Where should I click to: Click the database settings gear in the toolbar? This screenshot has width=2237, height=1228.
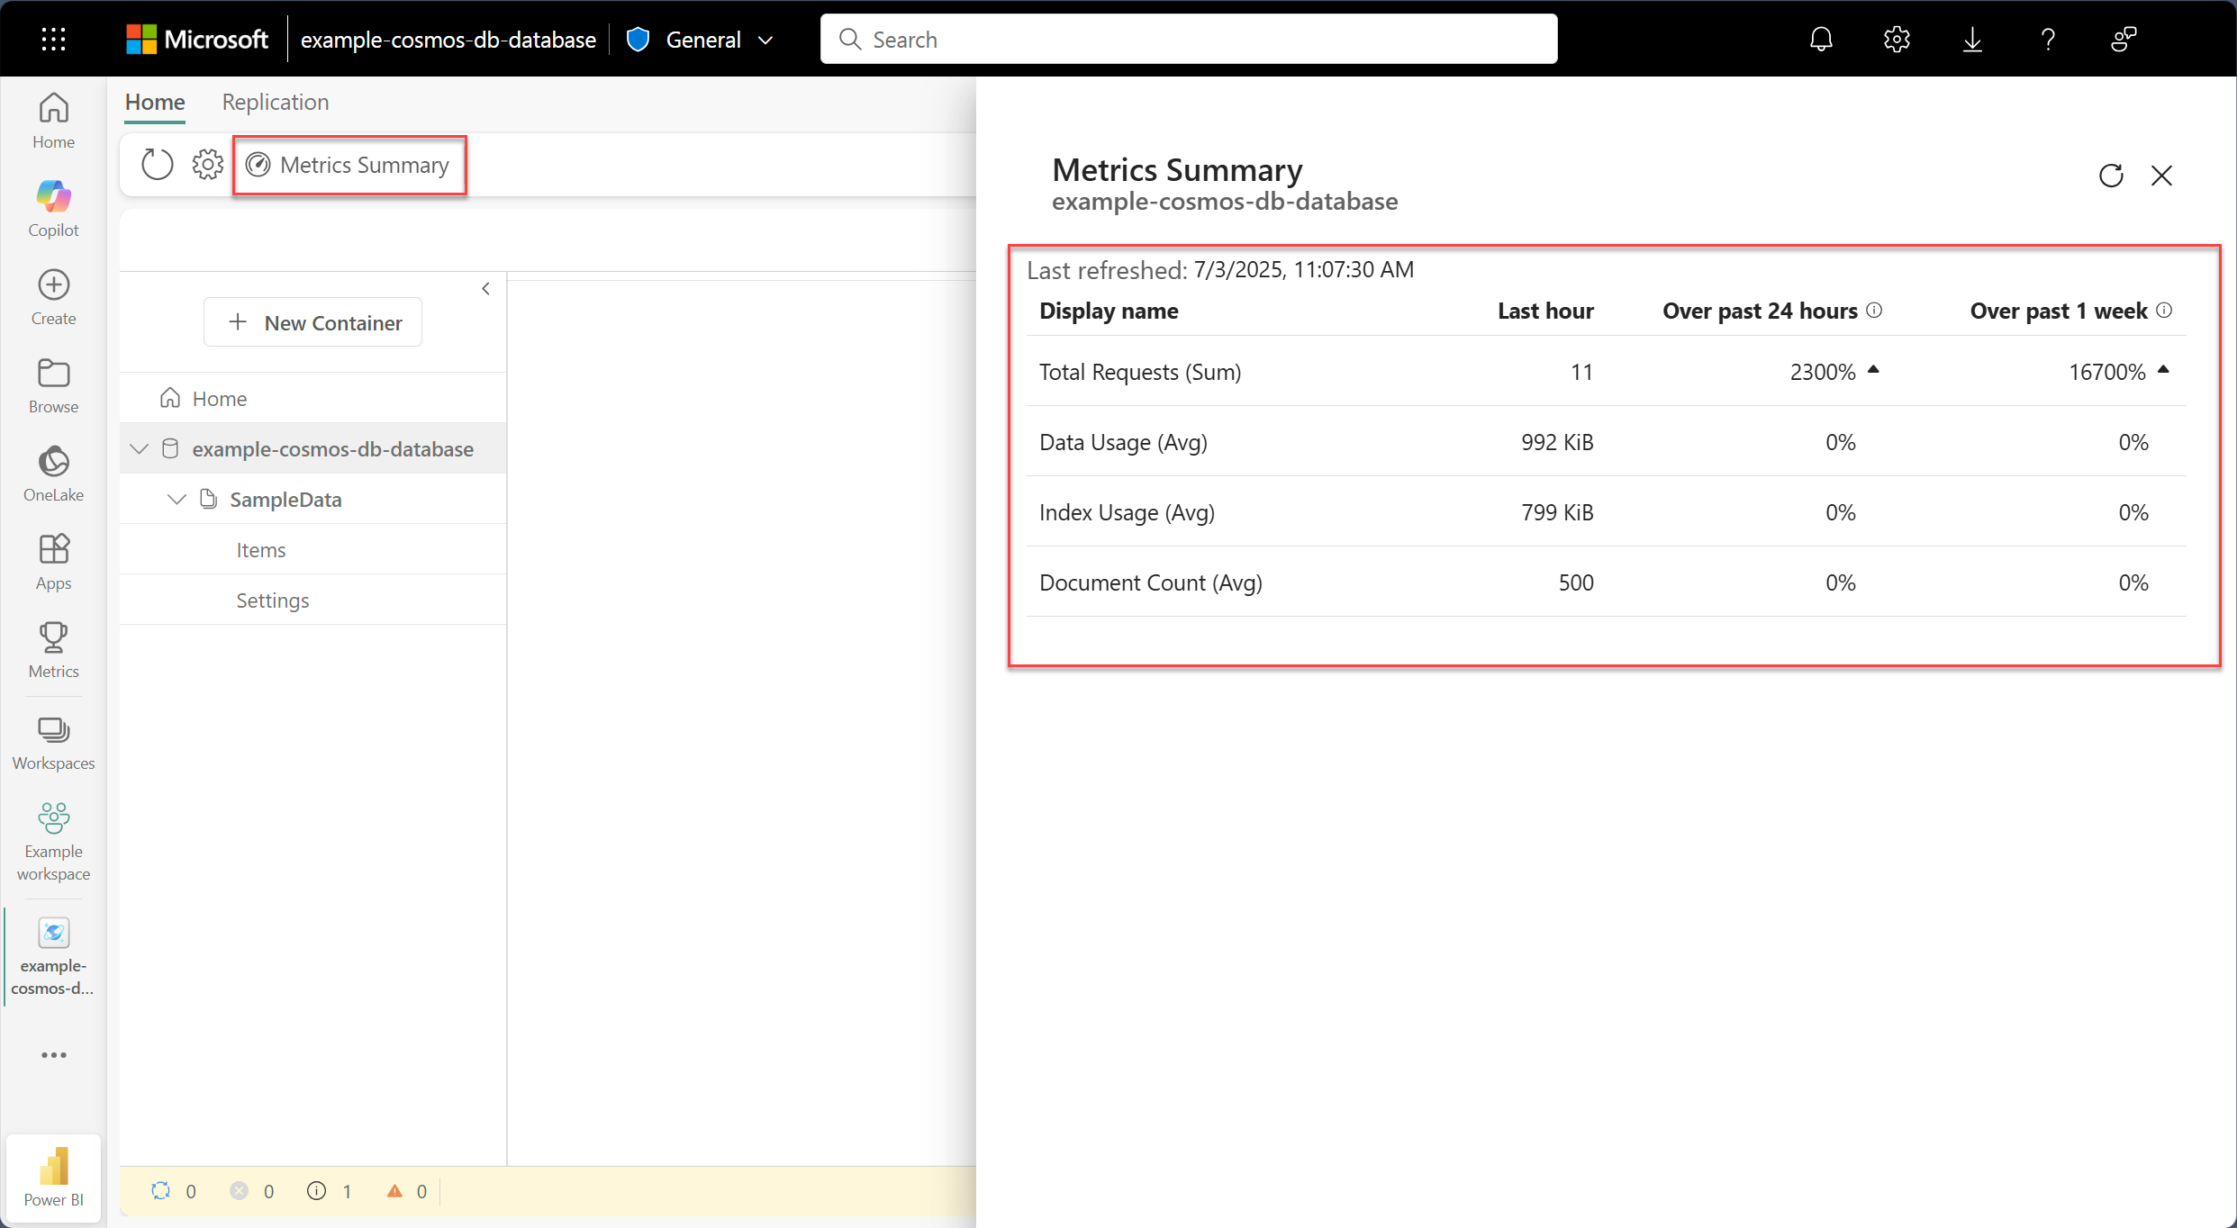coord(207,165)
